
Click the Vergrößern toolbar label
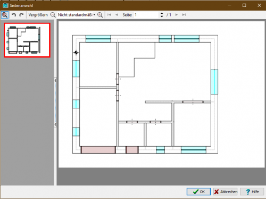point(38,15)
